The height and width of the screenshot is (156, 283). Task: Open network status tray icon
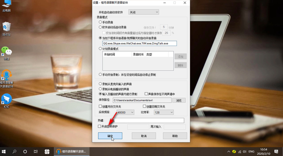240,152
